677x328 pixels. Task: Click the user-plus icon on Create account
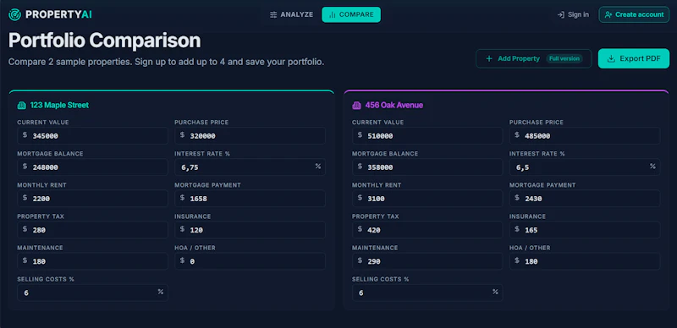coord(608,14)
